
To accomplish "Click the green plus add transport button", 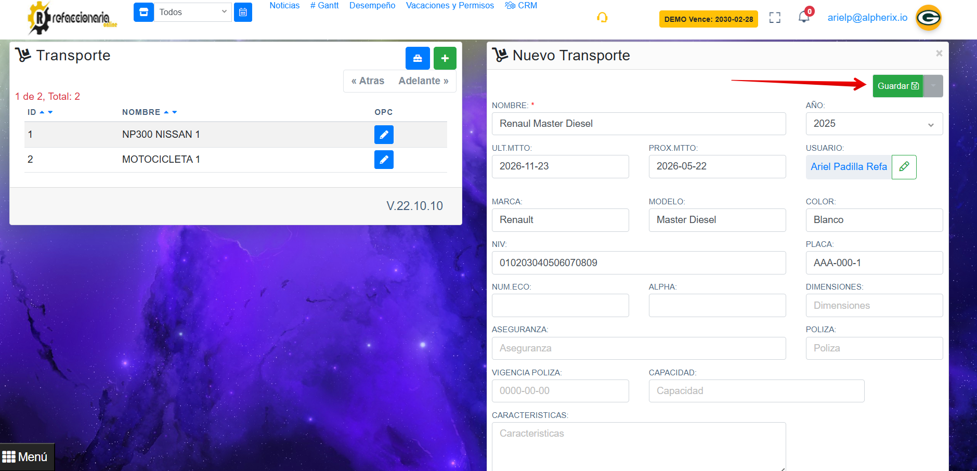I will [445, 58].
